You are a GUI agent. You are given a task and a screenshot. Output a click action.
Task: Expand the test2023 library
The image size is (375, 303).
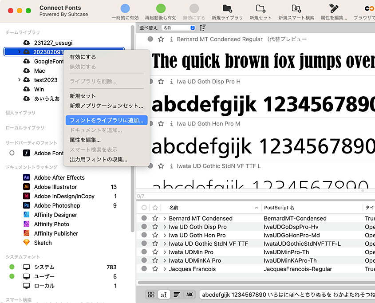coord(19,80)
